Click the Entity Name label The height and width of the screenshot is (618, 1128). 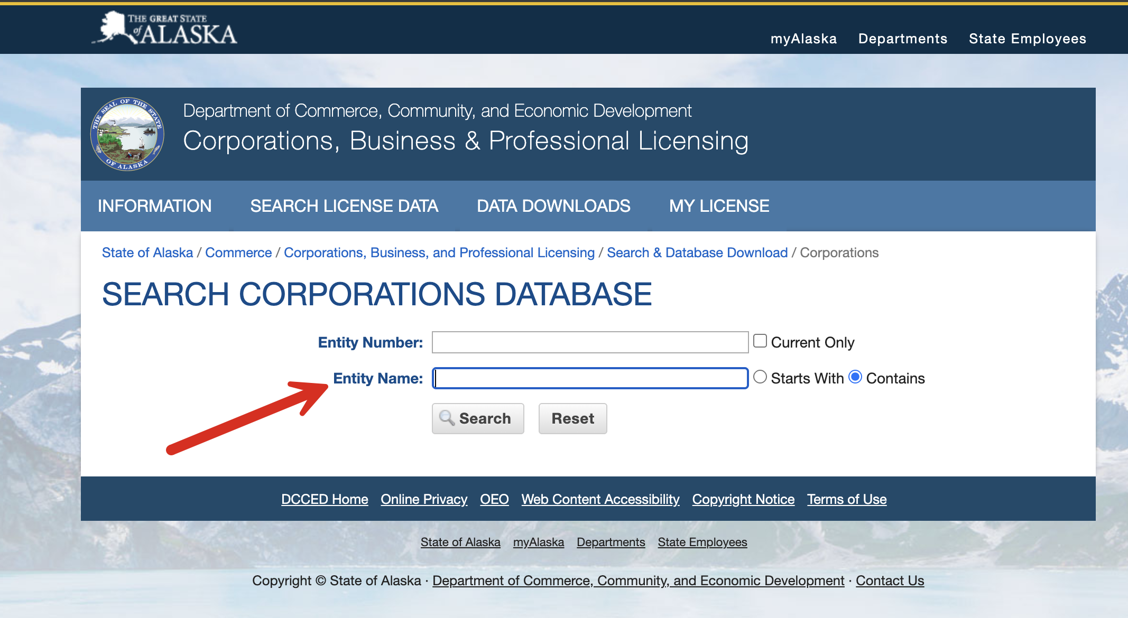(378, 378)
